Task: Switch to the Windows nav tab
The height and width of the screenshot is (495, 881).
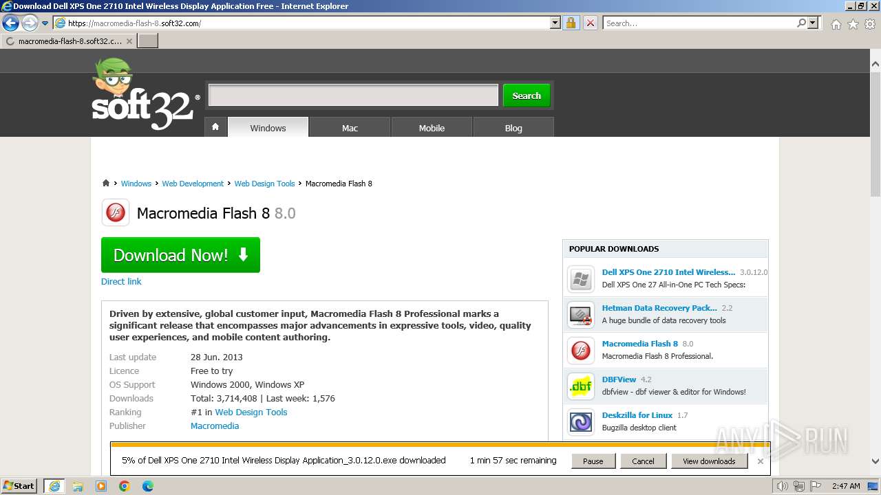Action: click(x=268, y=127)
